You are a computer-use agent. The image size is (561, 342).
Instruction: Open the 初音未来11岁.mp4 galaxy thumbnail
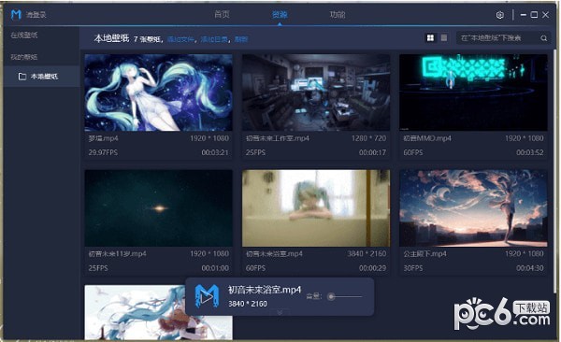click(159, 208)
